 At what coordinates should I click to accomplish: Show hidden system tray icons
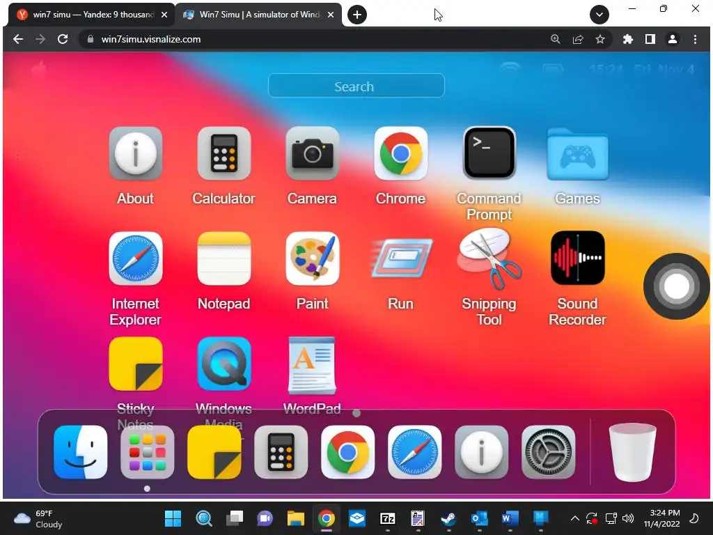(x=574, y=518)
